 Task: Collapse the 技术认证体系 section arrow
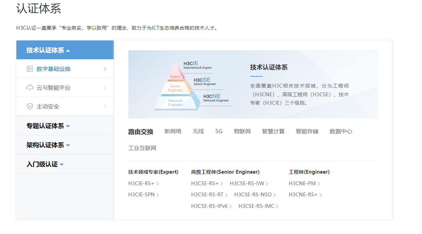[x=68, y=51]
